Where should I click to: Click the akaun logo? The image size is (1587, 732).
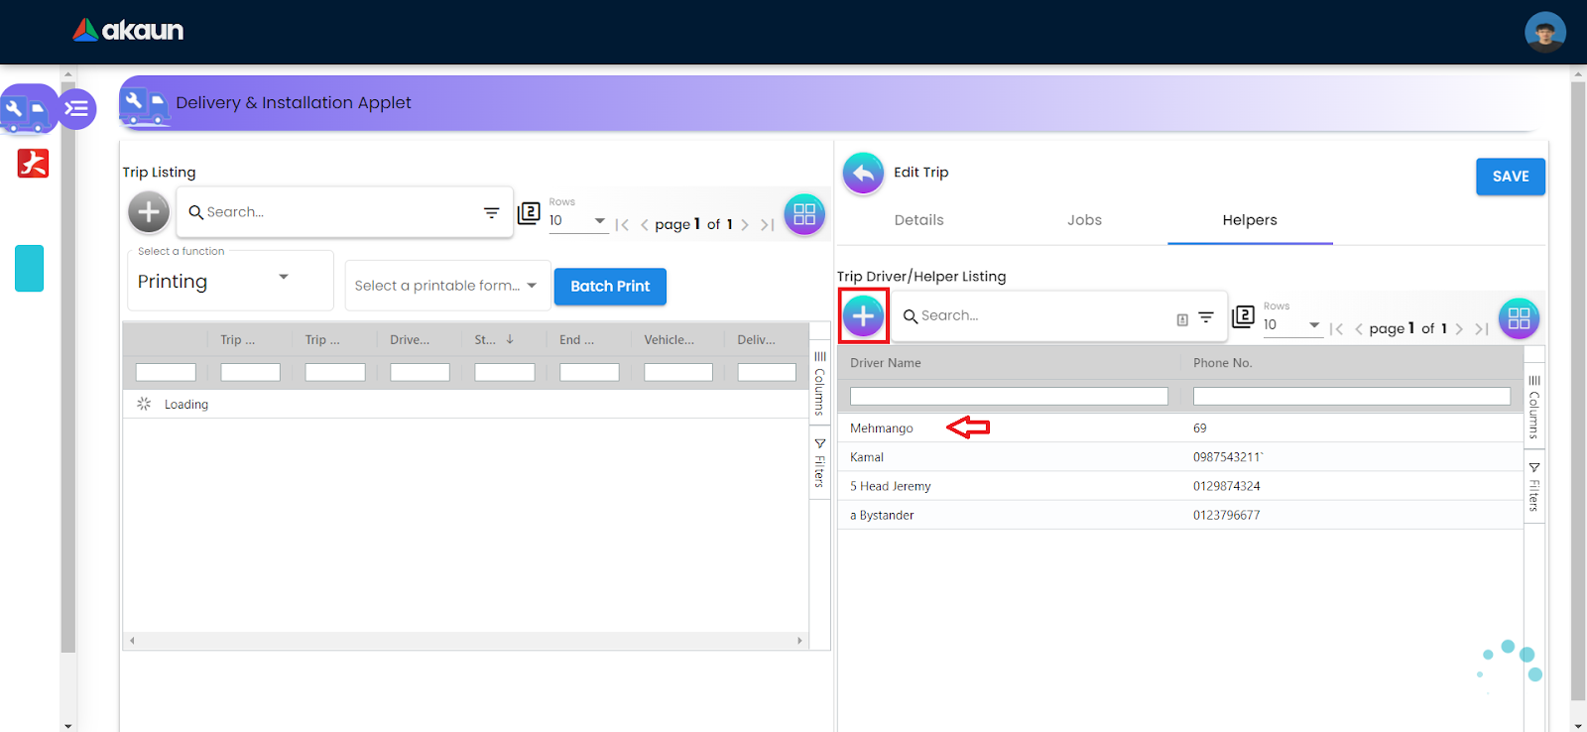tap(128, 30)
